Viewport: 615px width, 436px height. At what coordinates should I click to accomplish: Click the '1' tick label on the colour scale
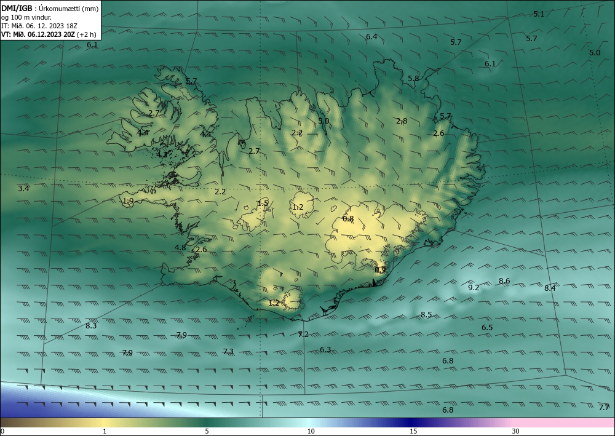[x=105, y=431]
